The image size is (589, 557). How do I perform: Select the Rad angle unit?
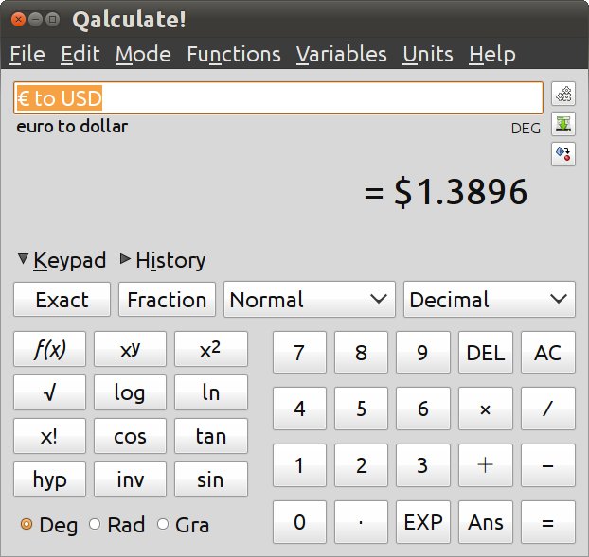click(116, 524)
